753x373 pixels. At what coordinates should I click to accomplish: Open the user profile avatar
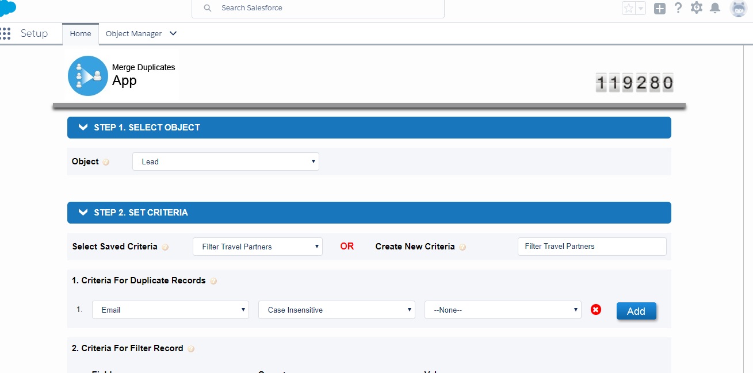tap(738, 8)
